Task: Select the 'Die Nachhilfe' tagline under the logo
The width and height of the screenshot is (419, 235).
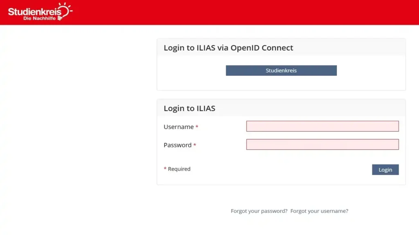Action: pos(40,18)
